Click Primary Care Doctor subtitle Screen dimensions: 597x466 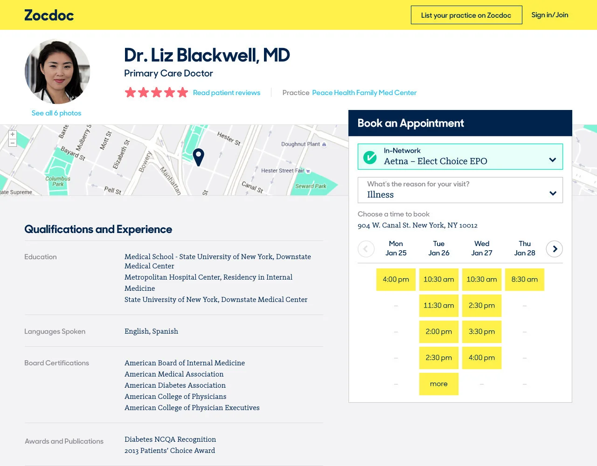[x=168, y=73]
